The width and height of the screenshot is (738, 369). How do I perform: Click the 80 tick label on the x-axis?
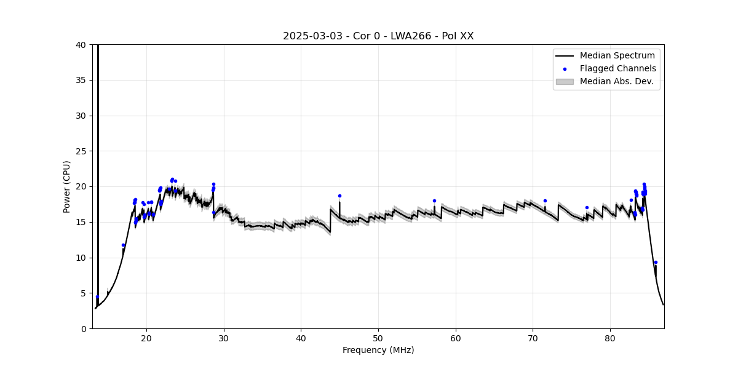[x=610, y=338]
